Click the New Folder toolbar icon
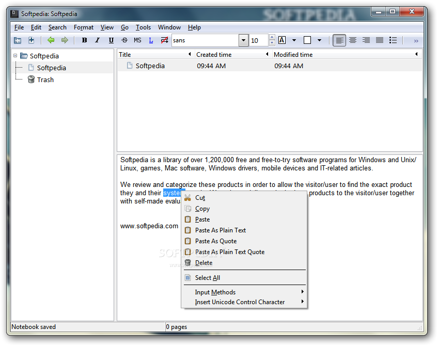438x346 pixels. (x=18, y=40)
